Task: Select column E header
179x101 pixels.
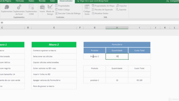Action: pos(54,27)
